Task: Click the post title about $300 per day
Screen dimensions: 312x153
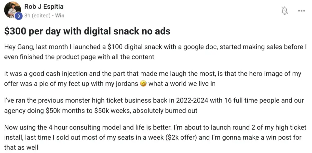Action: 87,31
